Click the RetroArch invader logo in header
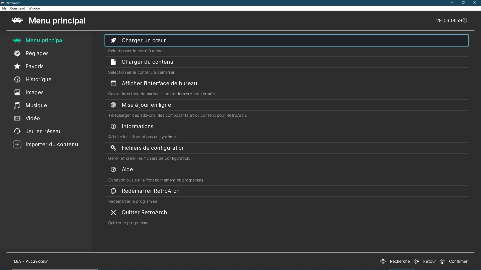The image size is (481, 270). coord(17,21)
